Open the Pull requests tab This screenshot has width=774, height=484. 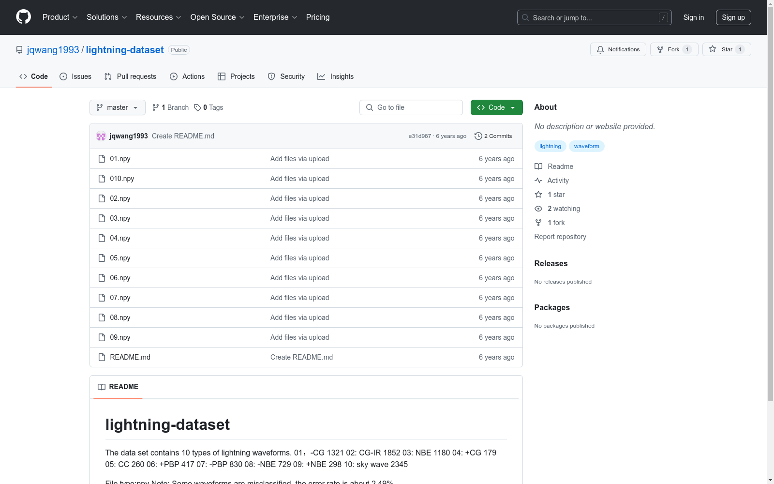click(130, 76)
